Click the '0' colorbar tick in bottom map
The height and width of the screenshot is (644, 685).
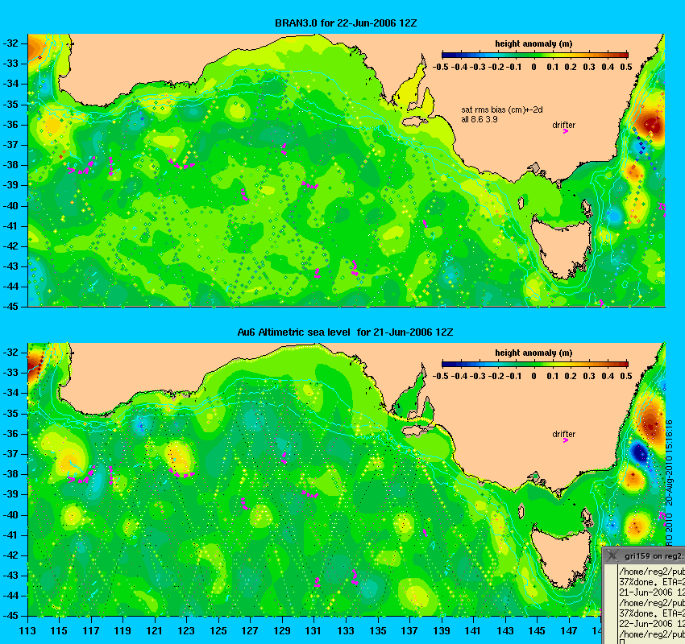coord(533,376)
